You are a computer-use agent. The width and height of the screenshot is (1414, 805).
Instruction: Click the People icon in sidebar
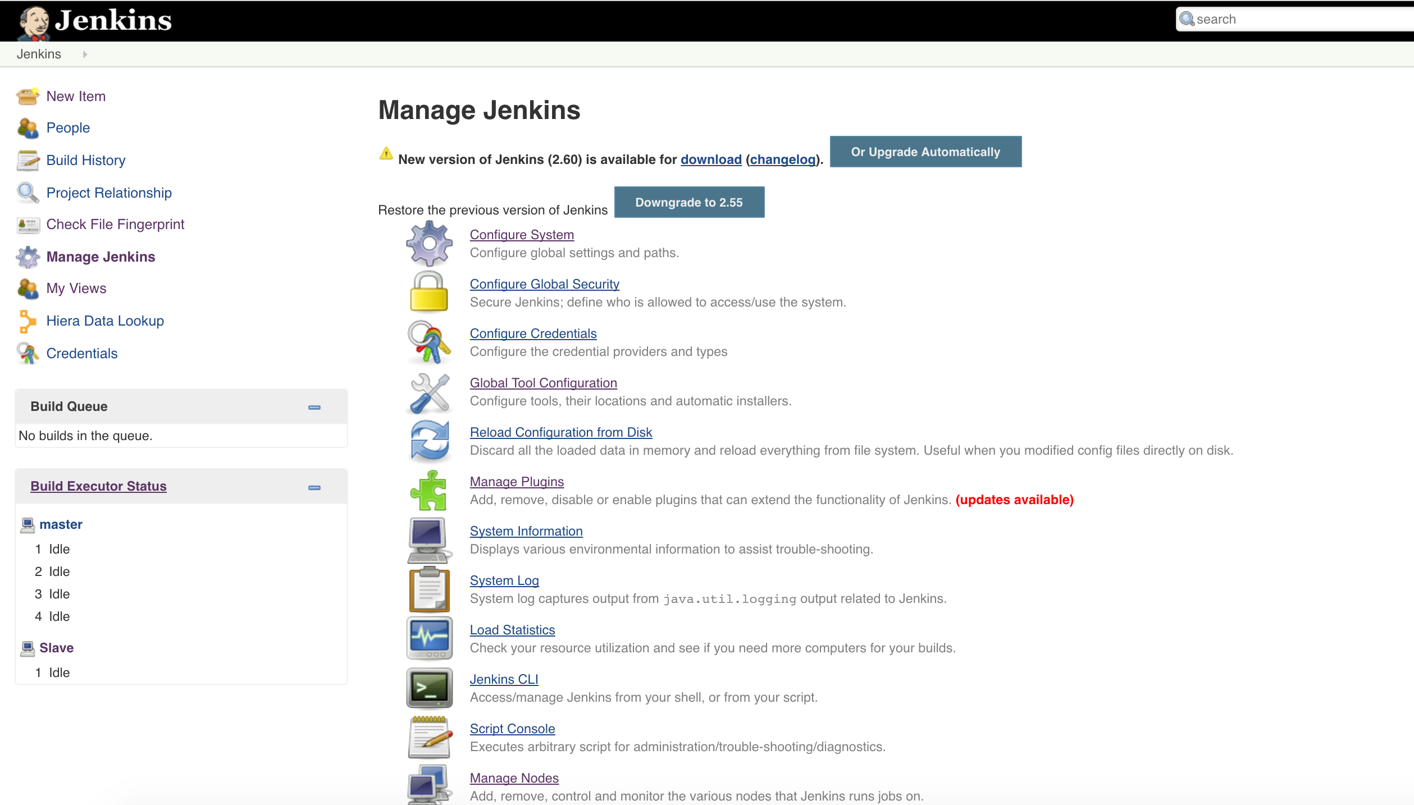28,128
